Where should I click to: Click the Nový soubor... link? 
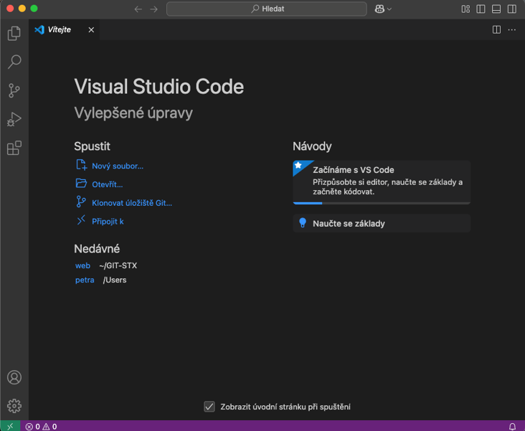(x=117, y=166)
